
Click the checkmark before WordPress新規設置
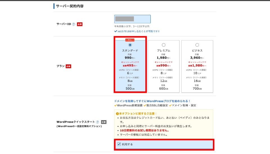pyautogui.click(x=116, y=105)
